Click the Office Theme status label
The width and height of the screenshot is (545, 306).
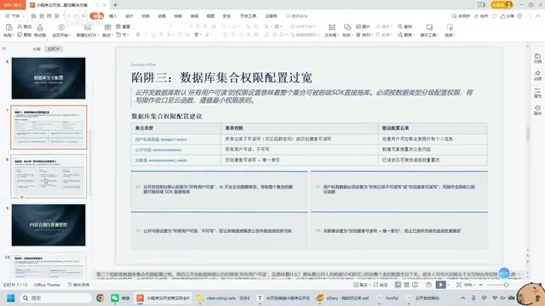coord(48,285)
